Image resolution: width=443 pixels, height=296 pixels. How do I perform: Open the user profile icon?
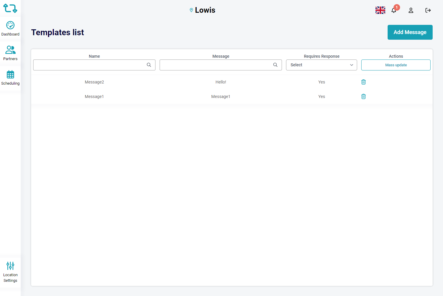(411, 10)
